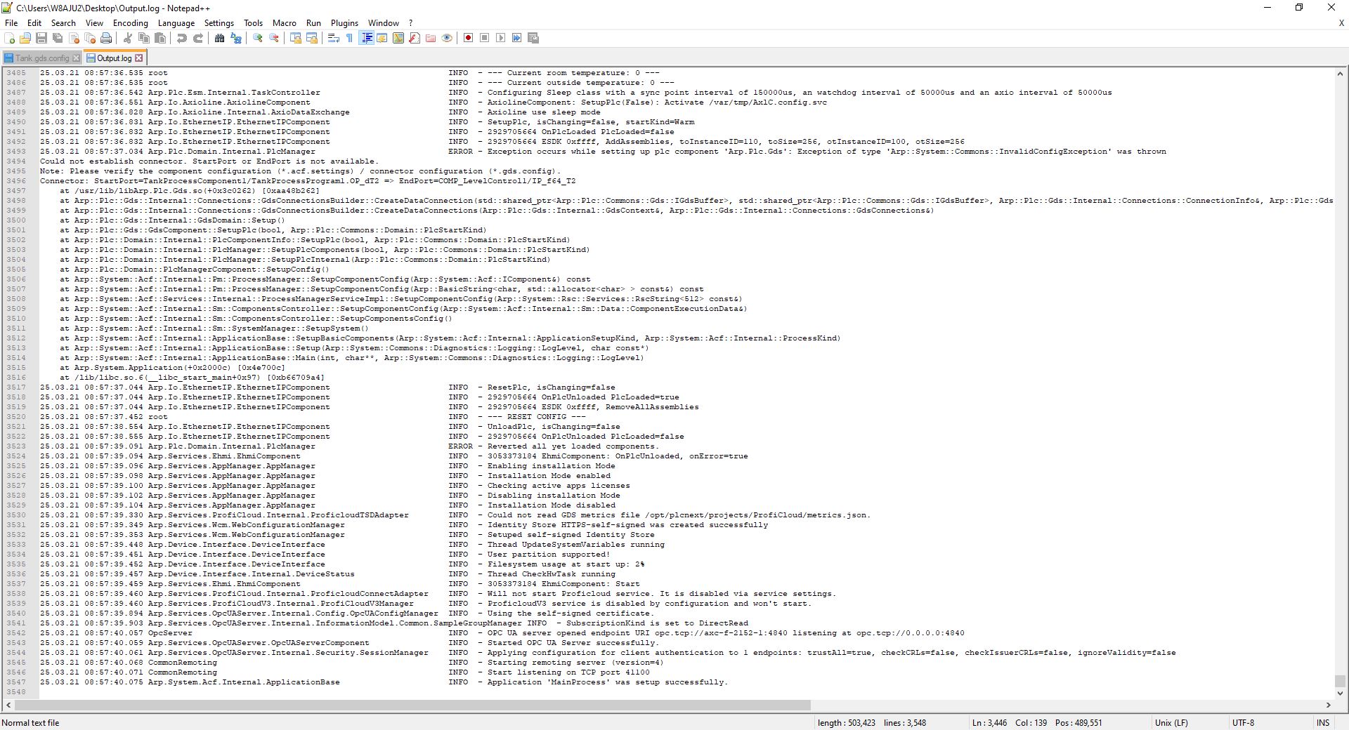Toggle Word Wrap in the toolbar
This screenshot has width=1349, height=730.
(334, 38)
